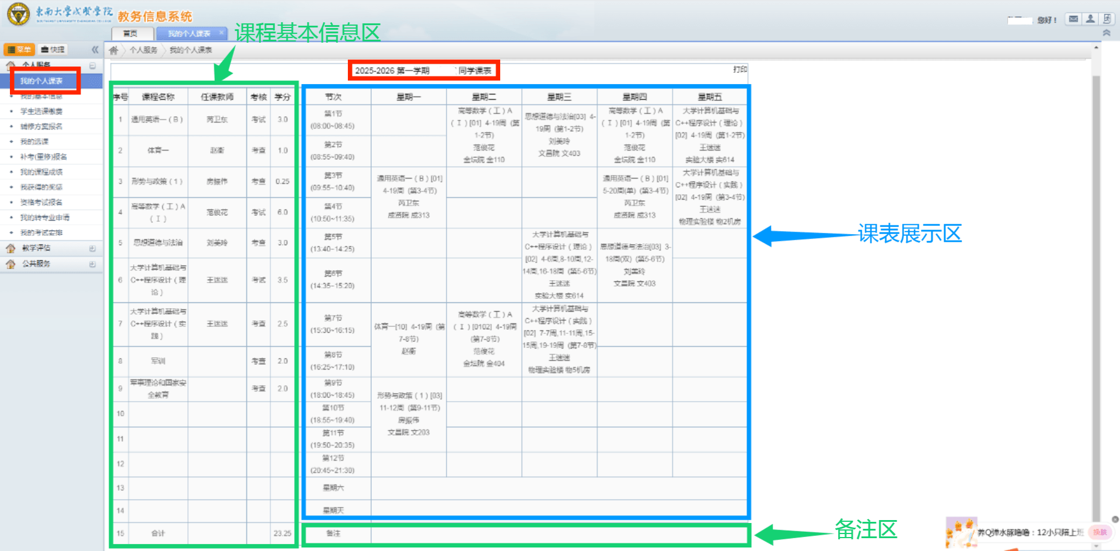Select the 菜单 menu tab

point(19,50)
